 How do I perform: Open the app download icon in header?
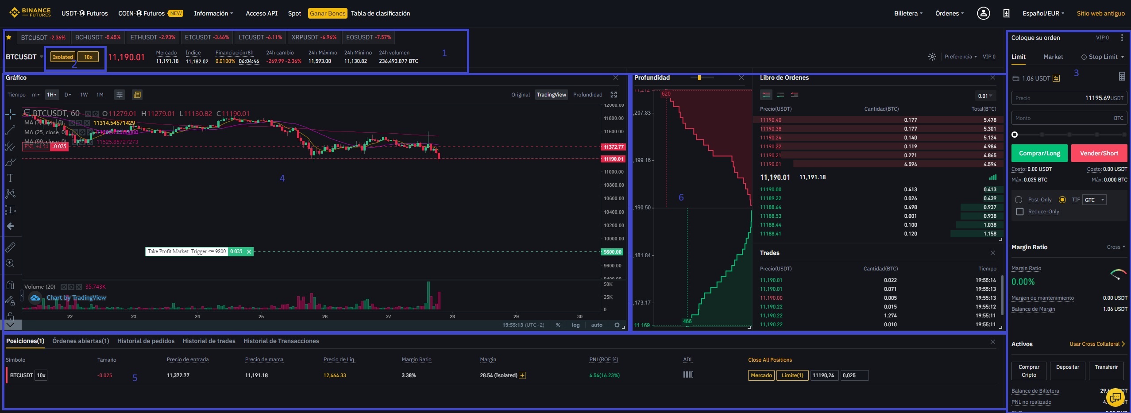coord(1006,13)
